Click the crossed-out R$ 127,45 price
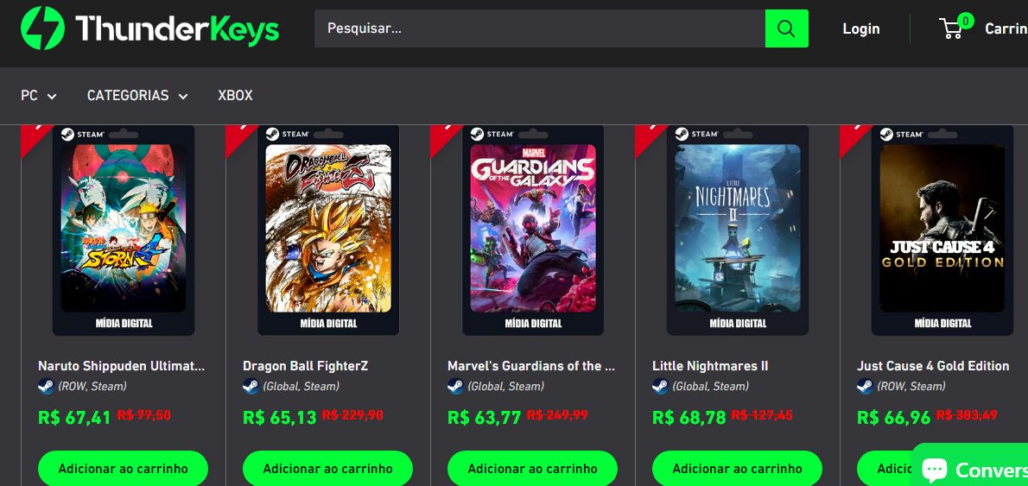 [762, 415]
